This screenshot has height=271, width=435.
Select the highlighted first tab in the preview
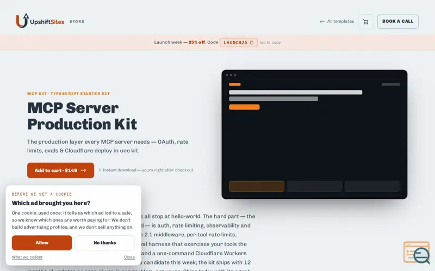257,186
